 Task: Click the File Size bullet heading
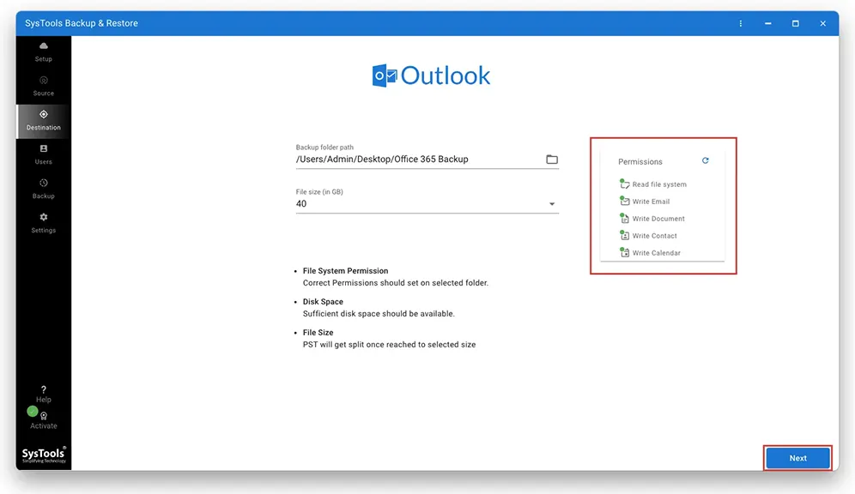tap(318, 332)
